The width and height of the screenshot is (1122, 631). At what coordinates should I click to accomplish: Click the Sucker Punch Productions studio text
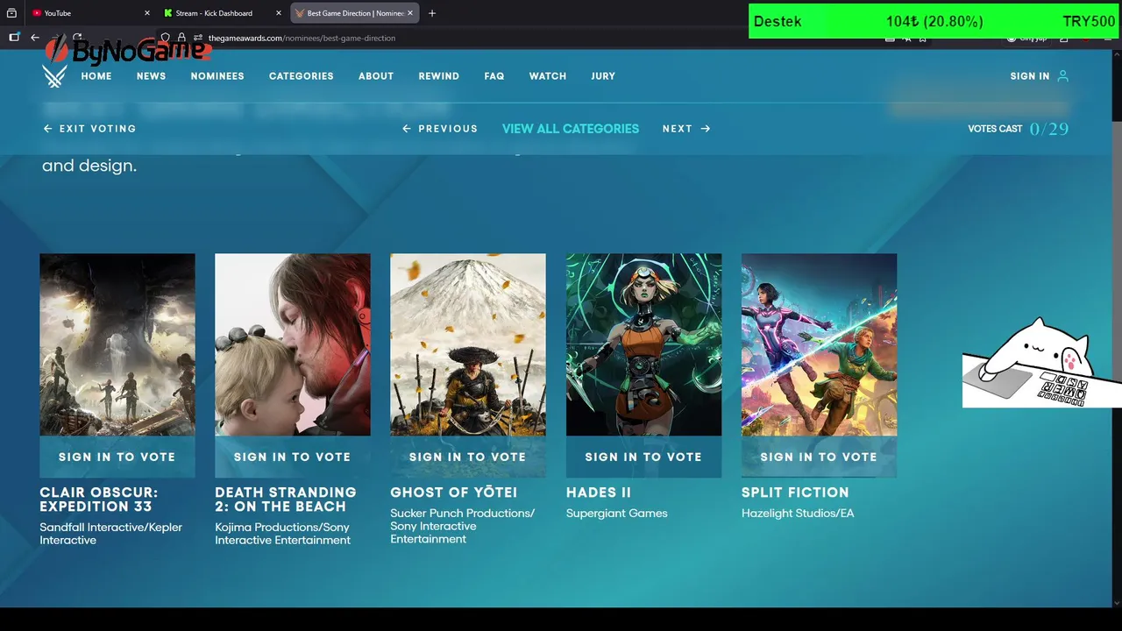tap(463, 526)
